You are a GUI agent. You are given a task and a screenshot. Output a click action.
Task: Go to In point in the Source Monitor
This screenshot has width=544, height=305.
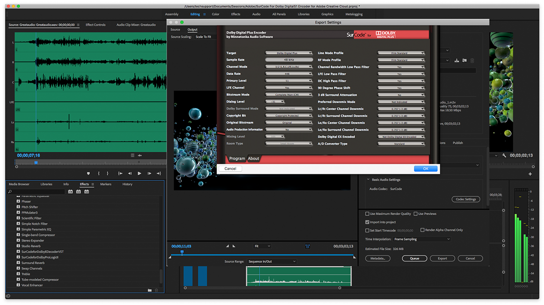[120, 173]
